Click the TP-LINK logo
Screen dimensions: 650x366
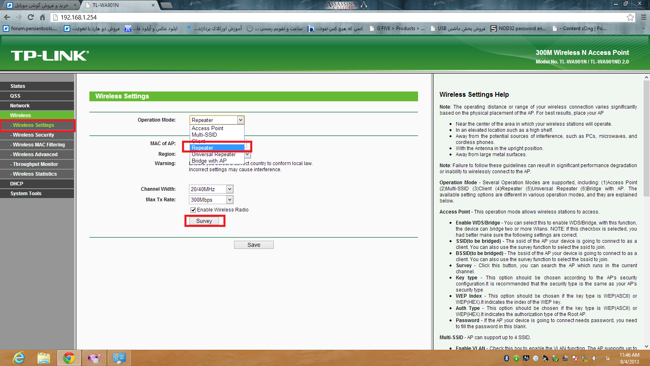click(50, 56)
